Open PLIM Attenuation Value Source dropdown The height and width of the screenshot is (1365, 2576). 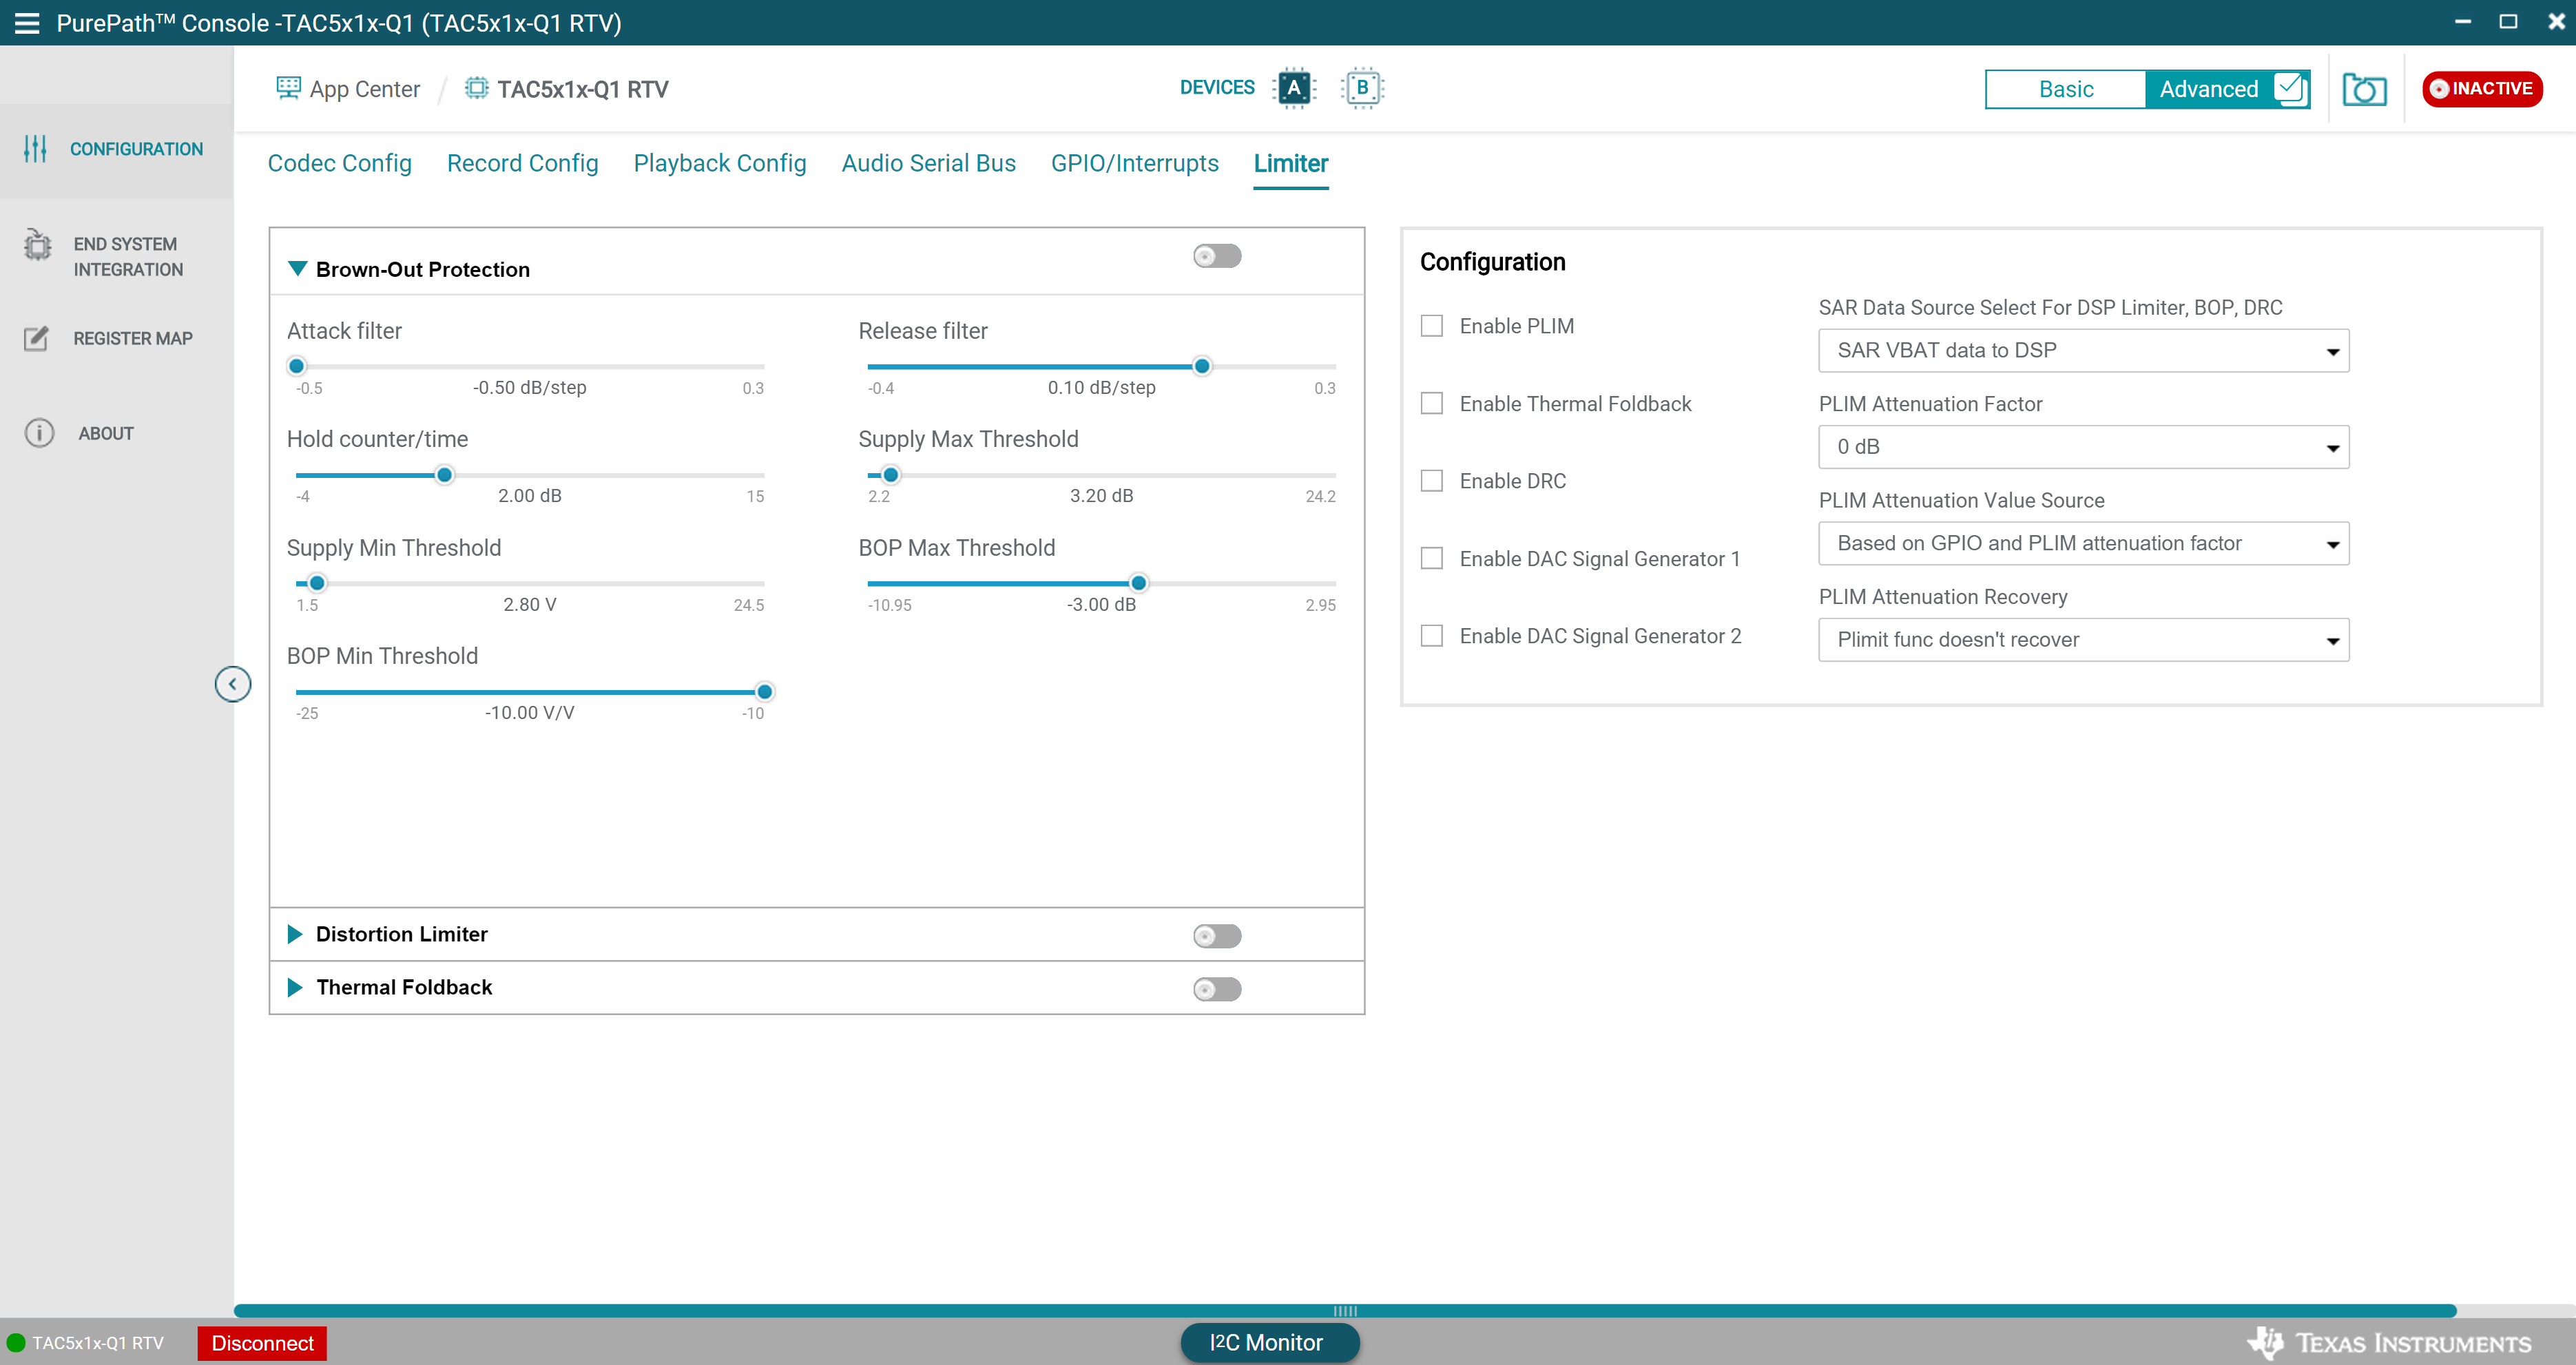[x=2083, y=544]
